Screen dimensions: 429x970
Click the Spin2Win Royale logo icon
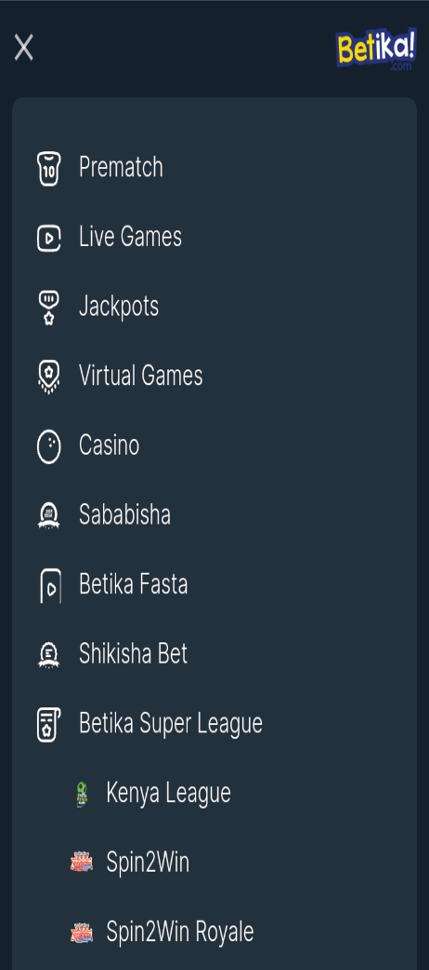click(82, 932)
